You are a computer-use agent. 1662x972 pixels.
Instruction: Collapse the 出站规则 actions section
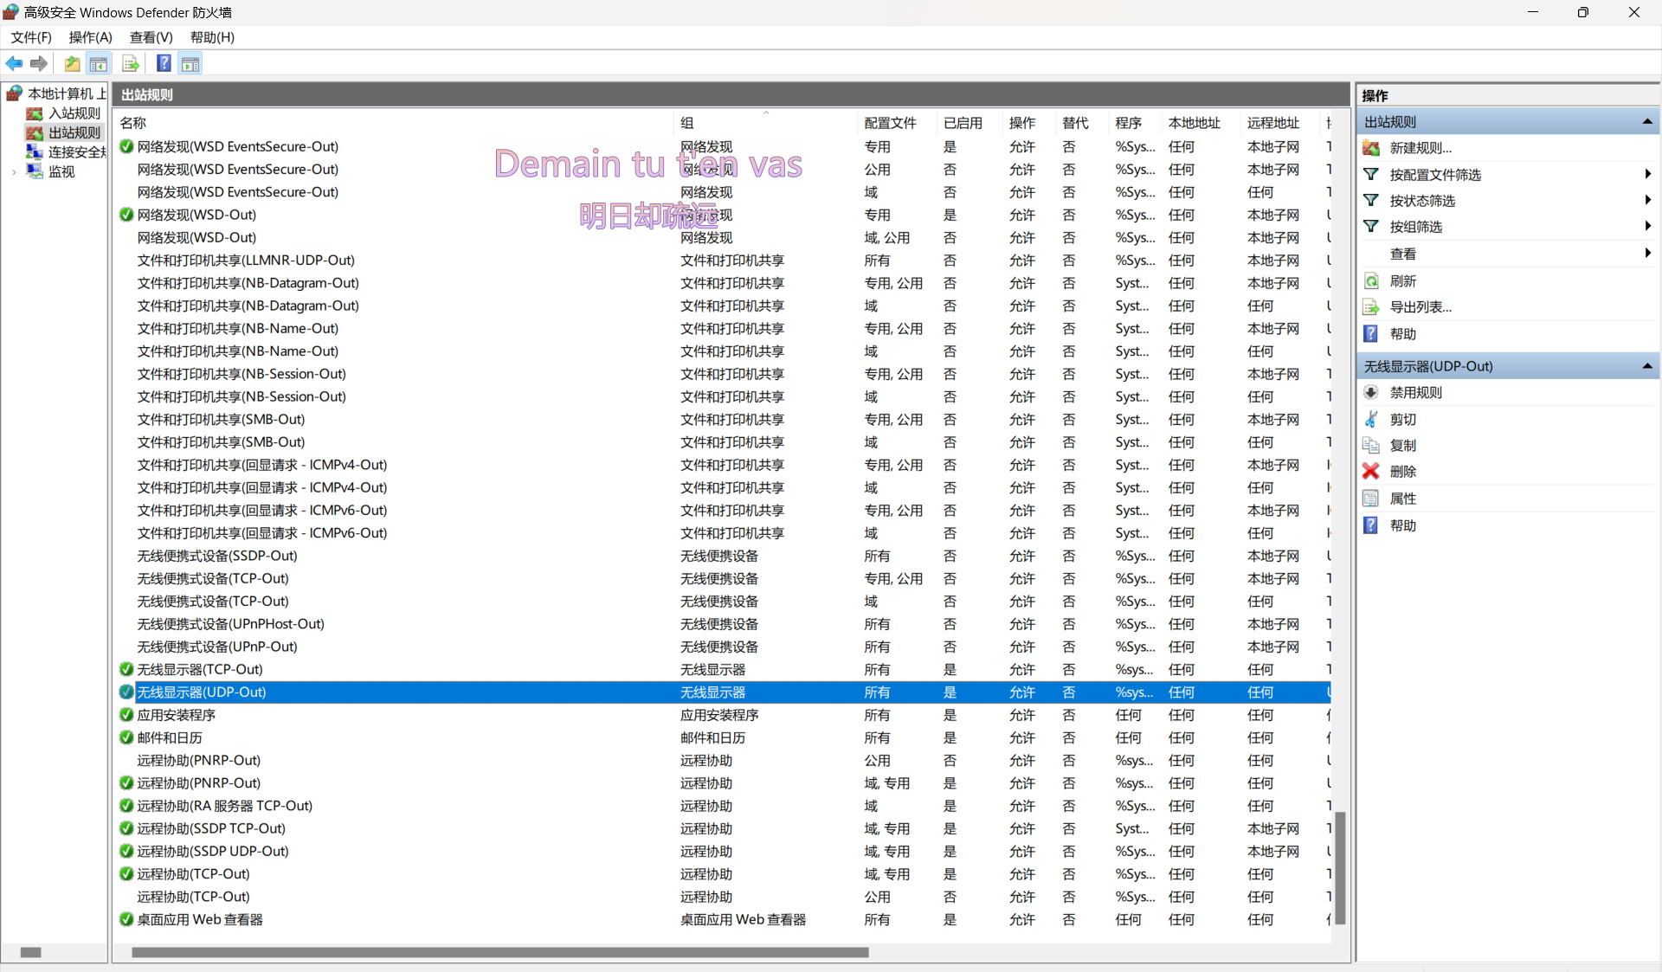coord(1647,122)
